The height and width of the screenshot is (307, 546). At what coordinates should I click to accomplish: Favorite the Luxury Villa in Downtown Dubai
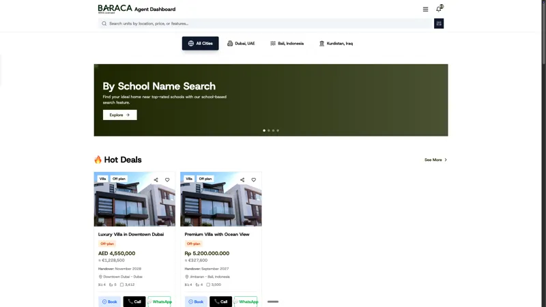(167, 180)
